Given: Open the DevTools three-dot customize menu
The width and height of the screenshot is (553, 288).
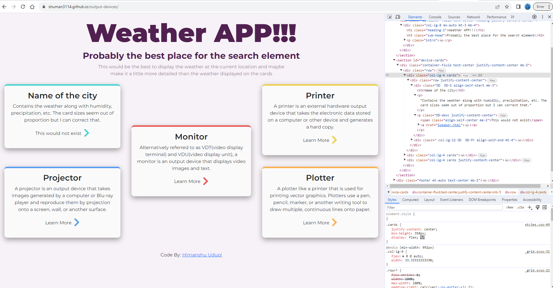Looking at the screenshot, I should 542,17.
